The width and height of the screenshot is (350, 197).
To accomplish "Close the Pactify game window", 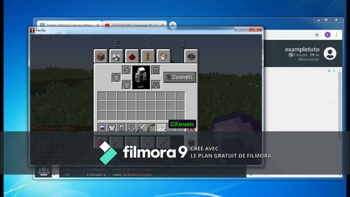I will pyautogui.click(x=255, y=29).
